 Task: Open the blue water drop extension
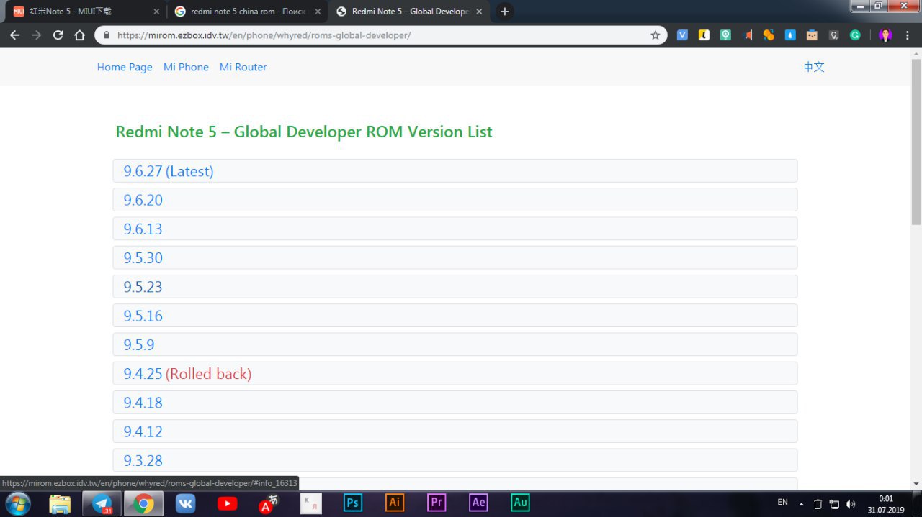tap(790, 35)
